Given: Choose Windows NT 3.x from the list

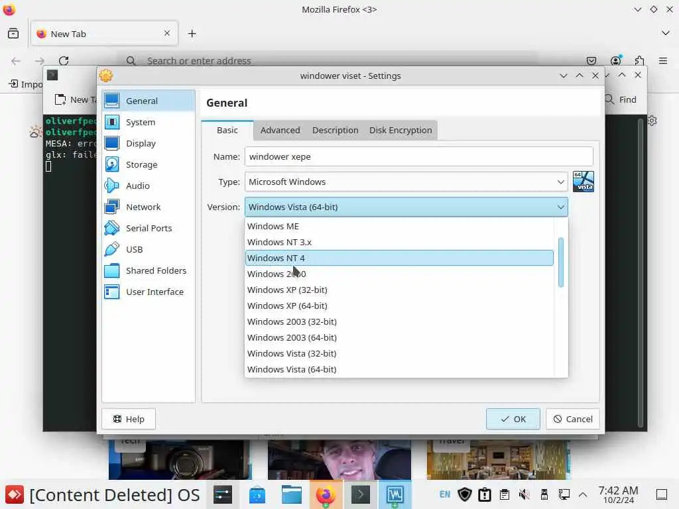Looking at the screenshot, I should [399, 242].
